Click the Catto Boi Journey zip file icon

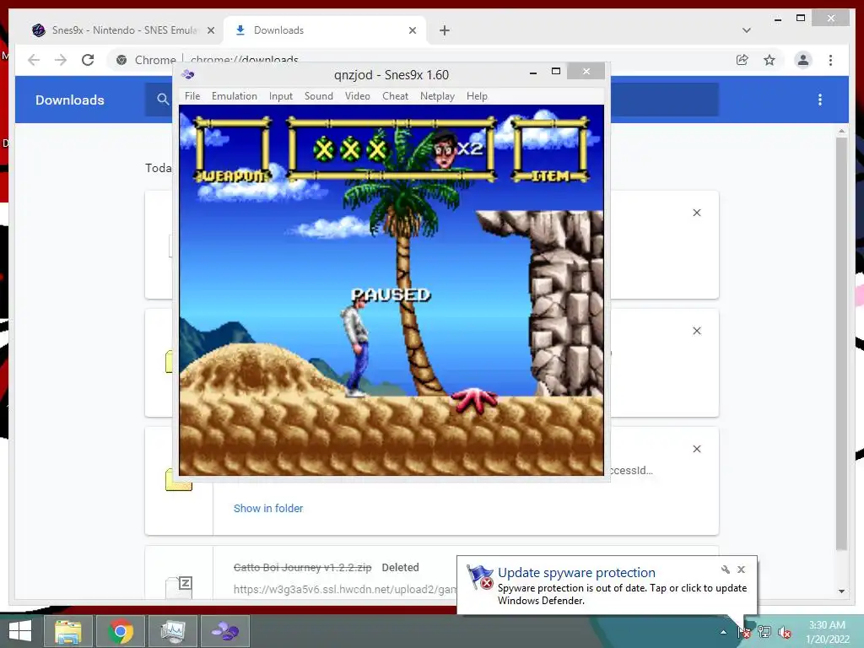point(179,587)
